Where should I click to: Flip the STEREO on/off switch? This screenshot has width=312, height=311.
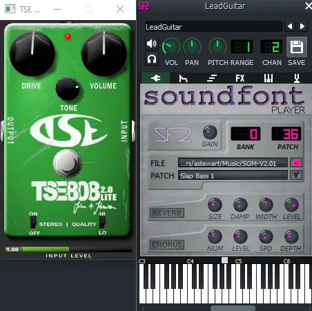(x=33, y=223)
